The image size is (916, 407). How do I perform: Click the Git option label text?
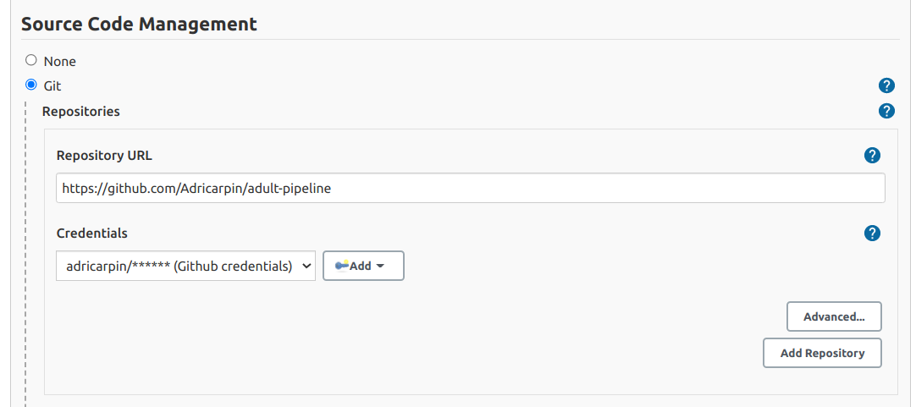click(52, 85)
